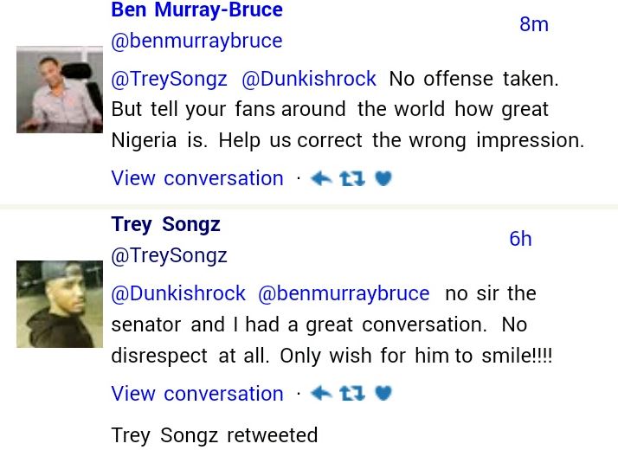Open the Ben Murray-Bruce display name
This screenshot has width=618, height=450.
tap(196, 10)
